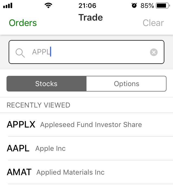The height and width of the screenshot is (189, 173).
Task: Clear search text with the X icon
Action: [x=154, y=52]
